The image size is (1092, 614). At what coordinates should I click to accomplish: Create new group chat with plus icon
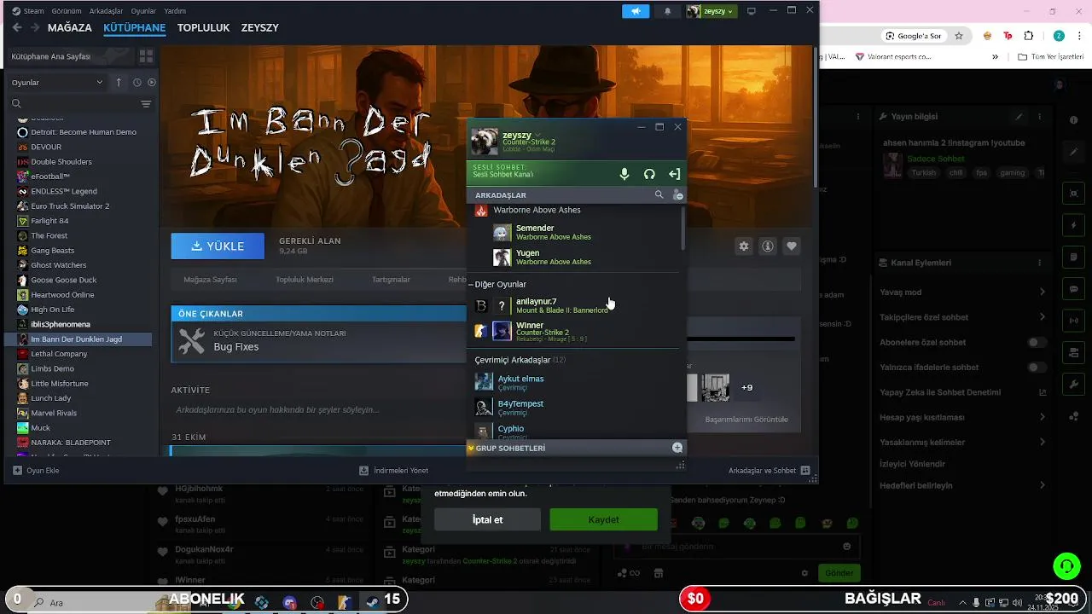point(677,448)
